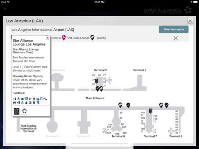
Task: Tap the ticketing pin above Terminal 6
Action: pyautogui.click(x=120, y=105)
